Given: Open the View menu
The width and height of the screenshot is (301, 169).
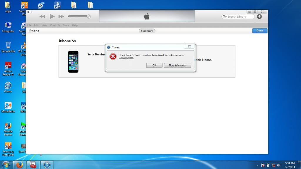Looking at the screenshot, I should 44,25.
